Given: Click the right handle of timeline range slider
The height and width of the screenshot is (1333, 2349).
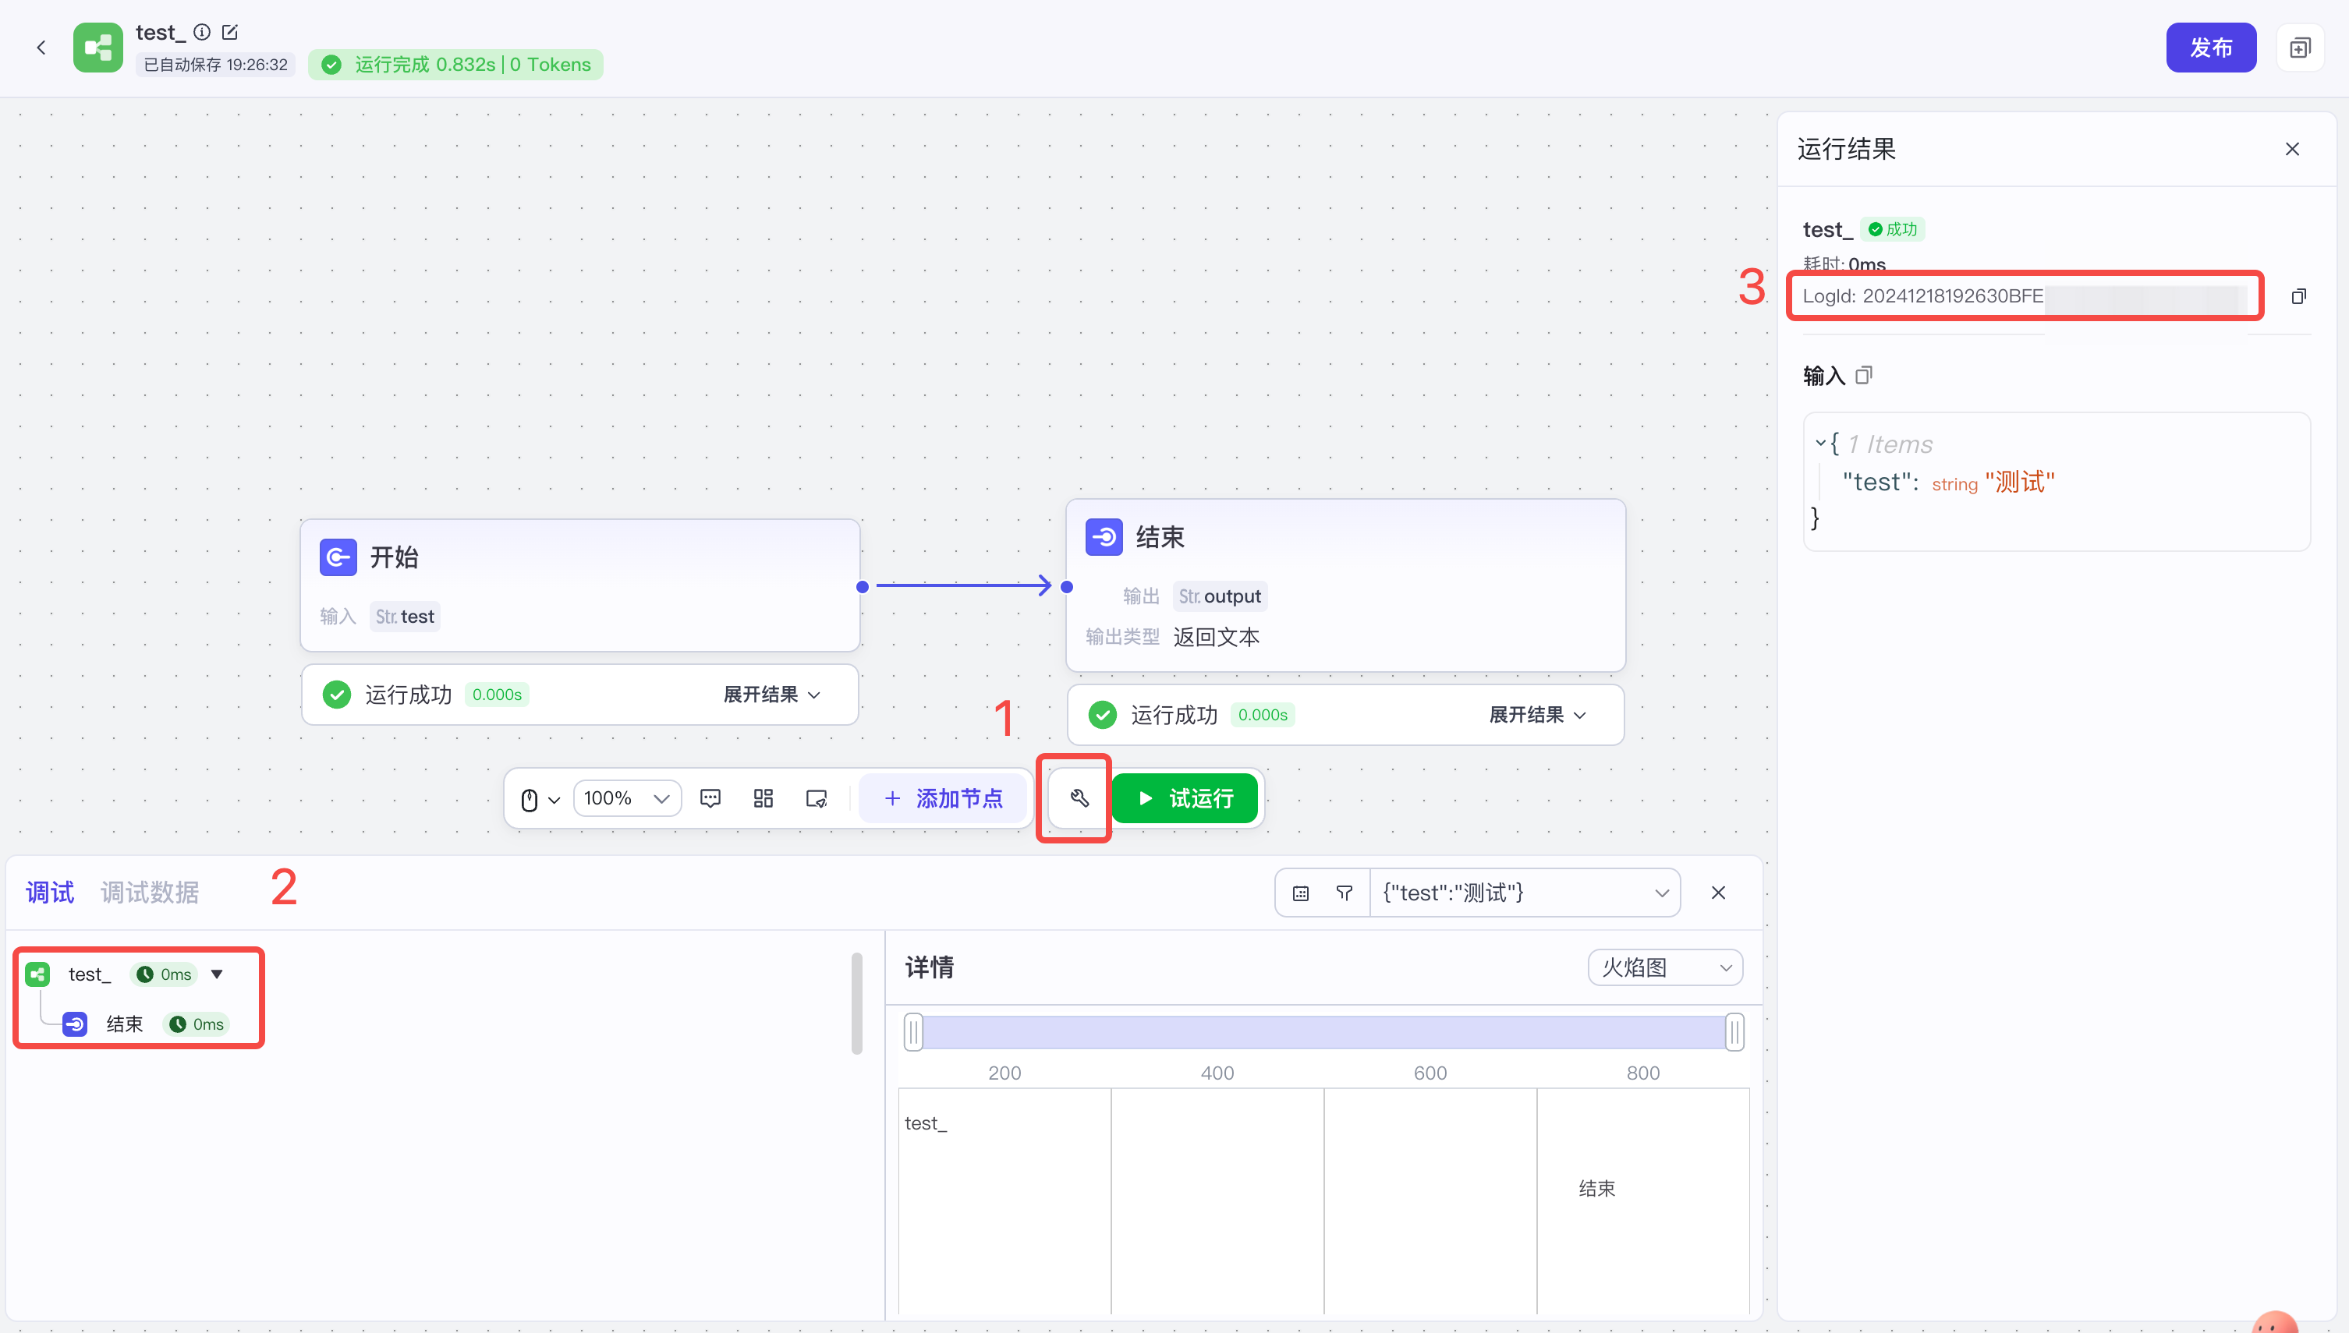Looking at the screenshot, I should [x=1734, y=1033].
